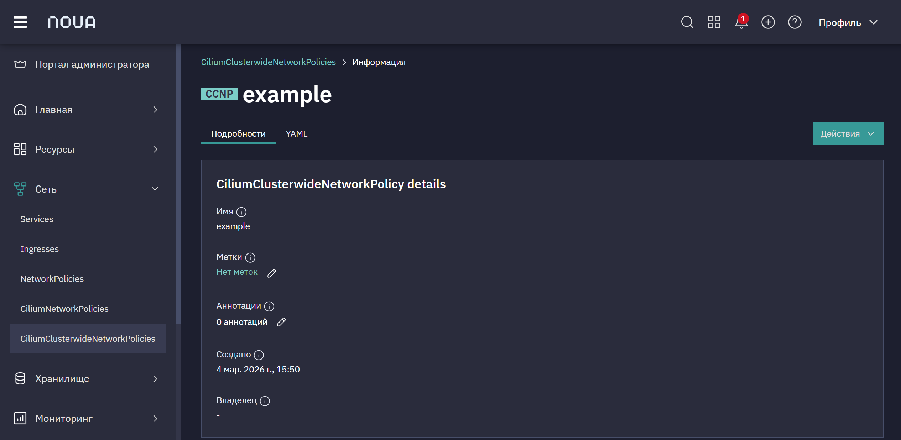Click the Главная home icon

tap(20, 109)
